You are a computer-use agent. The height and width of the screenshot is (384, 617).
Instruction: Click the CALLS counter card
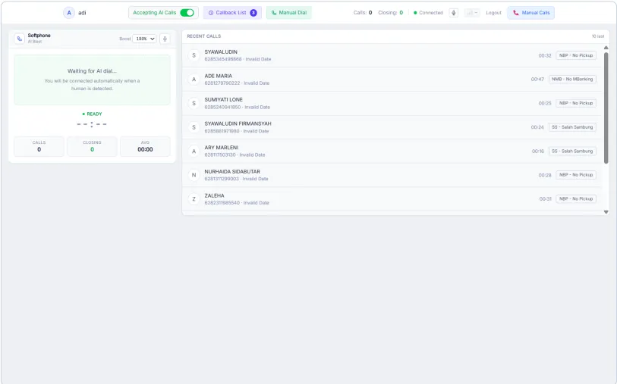39,146
